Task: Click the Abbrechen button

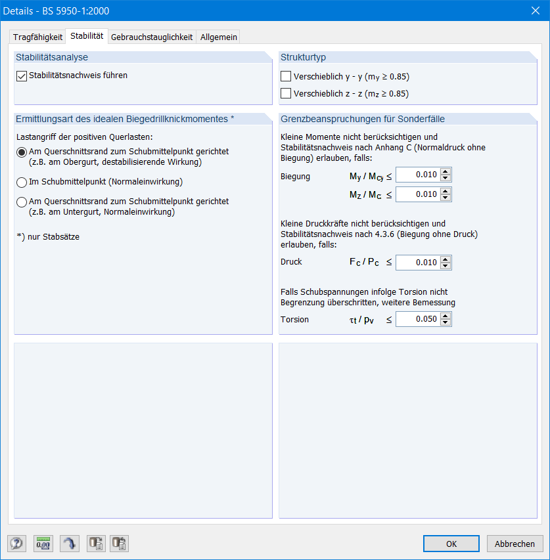Action: pyautogui.click(x=515, y=544)
